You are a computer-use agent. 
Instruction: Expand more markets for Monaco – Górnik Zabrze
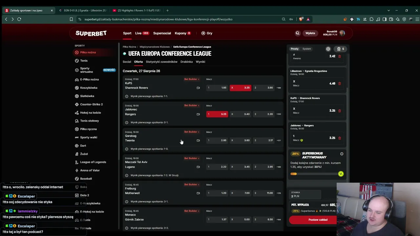(279, 219)
